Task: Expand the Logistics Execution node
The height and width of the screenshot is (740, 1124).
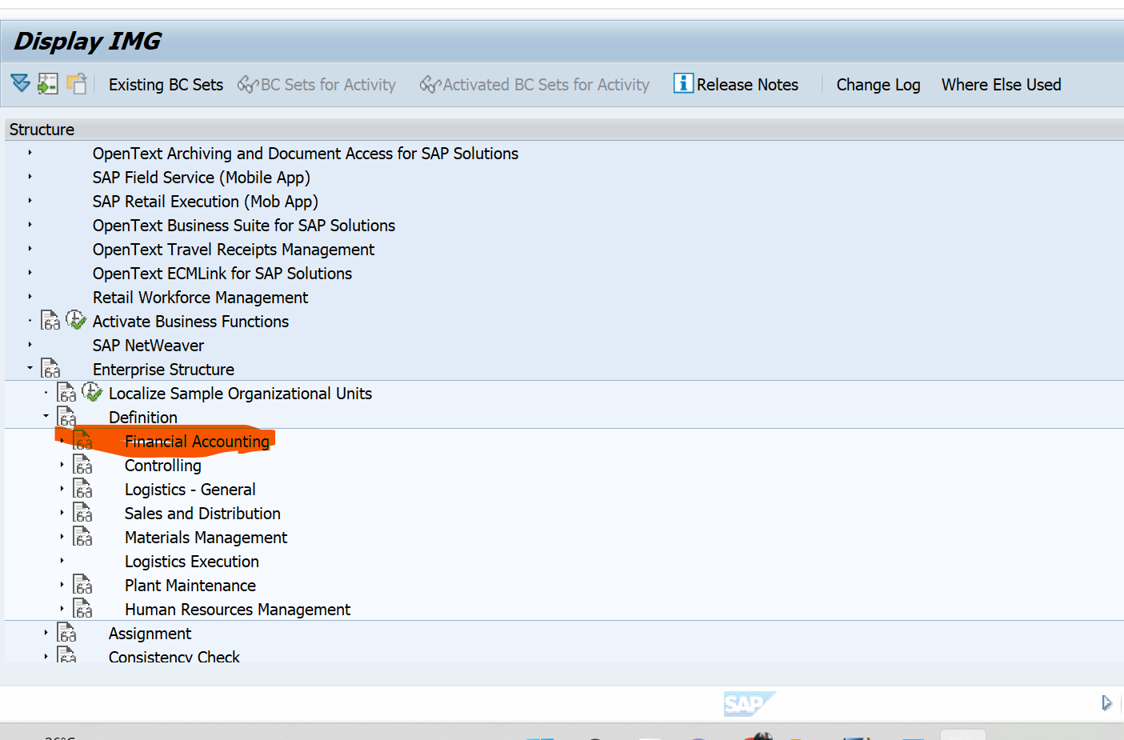Action: click(x=62, y=561)
